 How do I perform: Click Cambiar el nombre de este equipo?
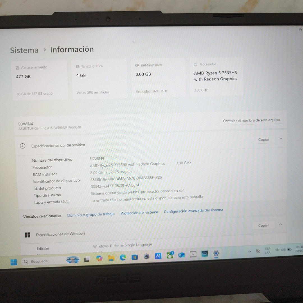251,120
